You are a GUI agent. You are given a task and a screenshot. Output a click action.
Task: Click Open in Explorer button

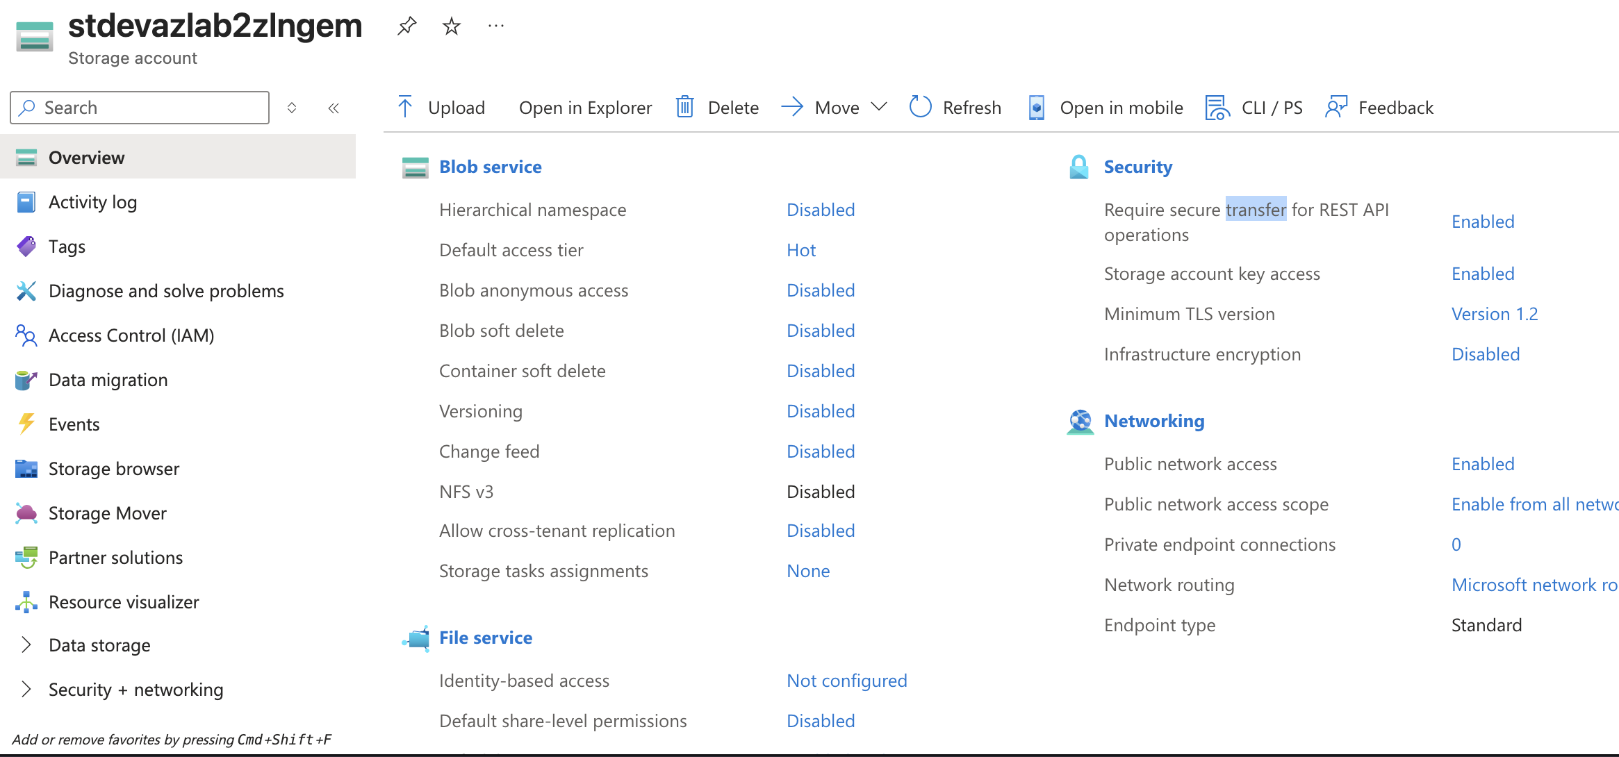pyautogui.click(x=585, y=108)
